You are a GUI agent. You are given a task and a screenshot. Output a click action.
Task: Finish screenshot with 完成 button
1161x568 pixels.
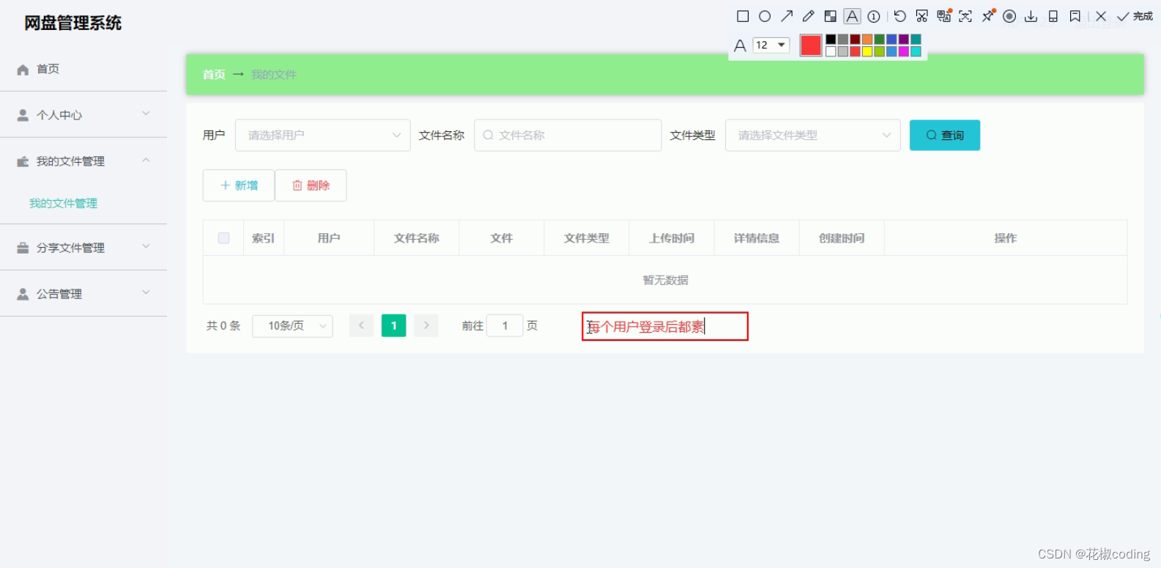(1135, 16)
